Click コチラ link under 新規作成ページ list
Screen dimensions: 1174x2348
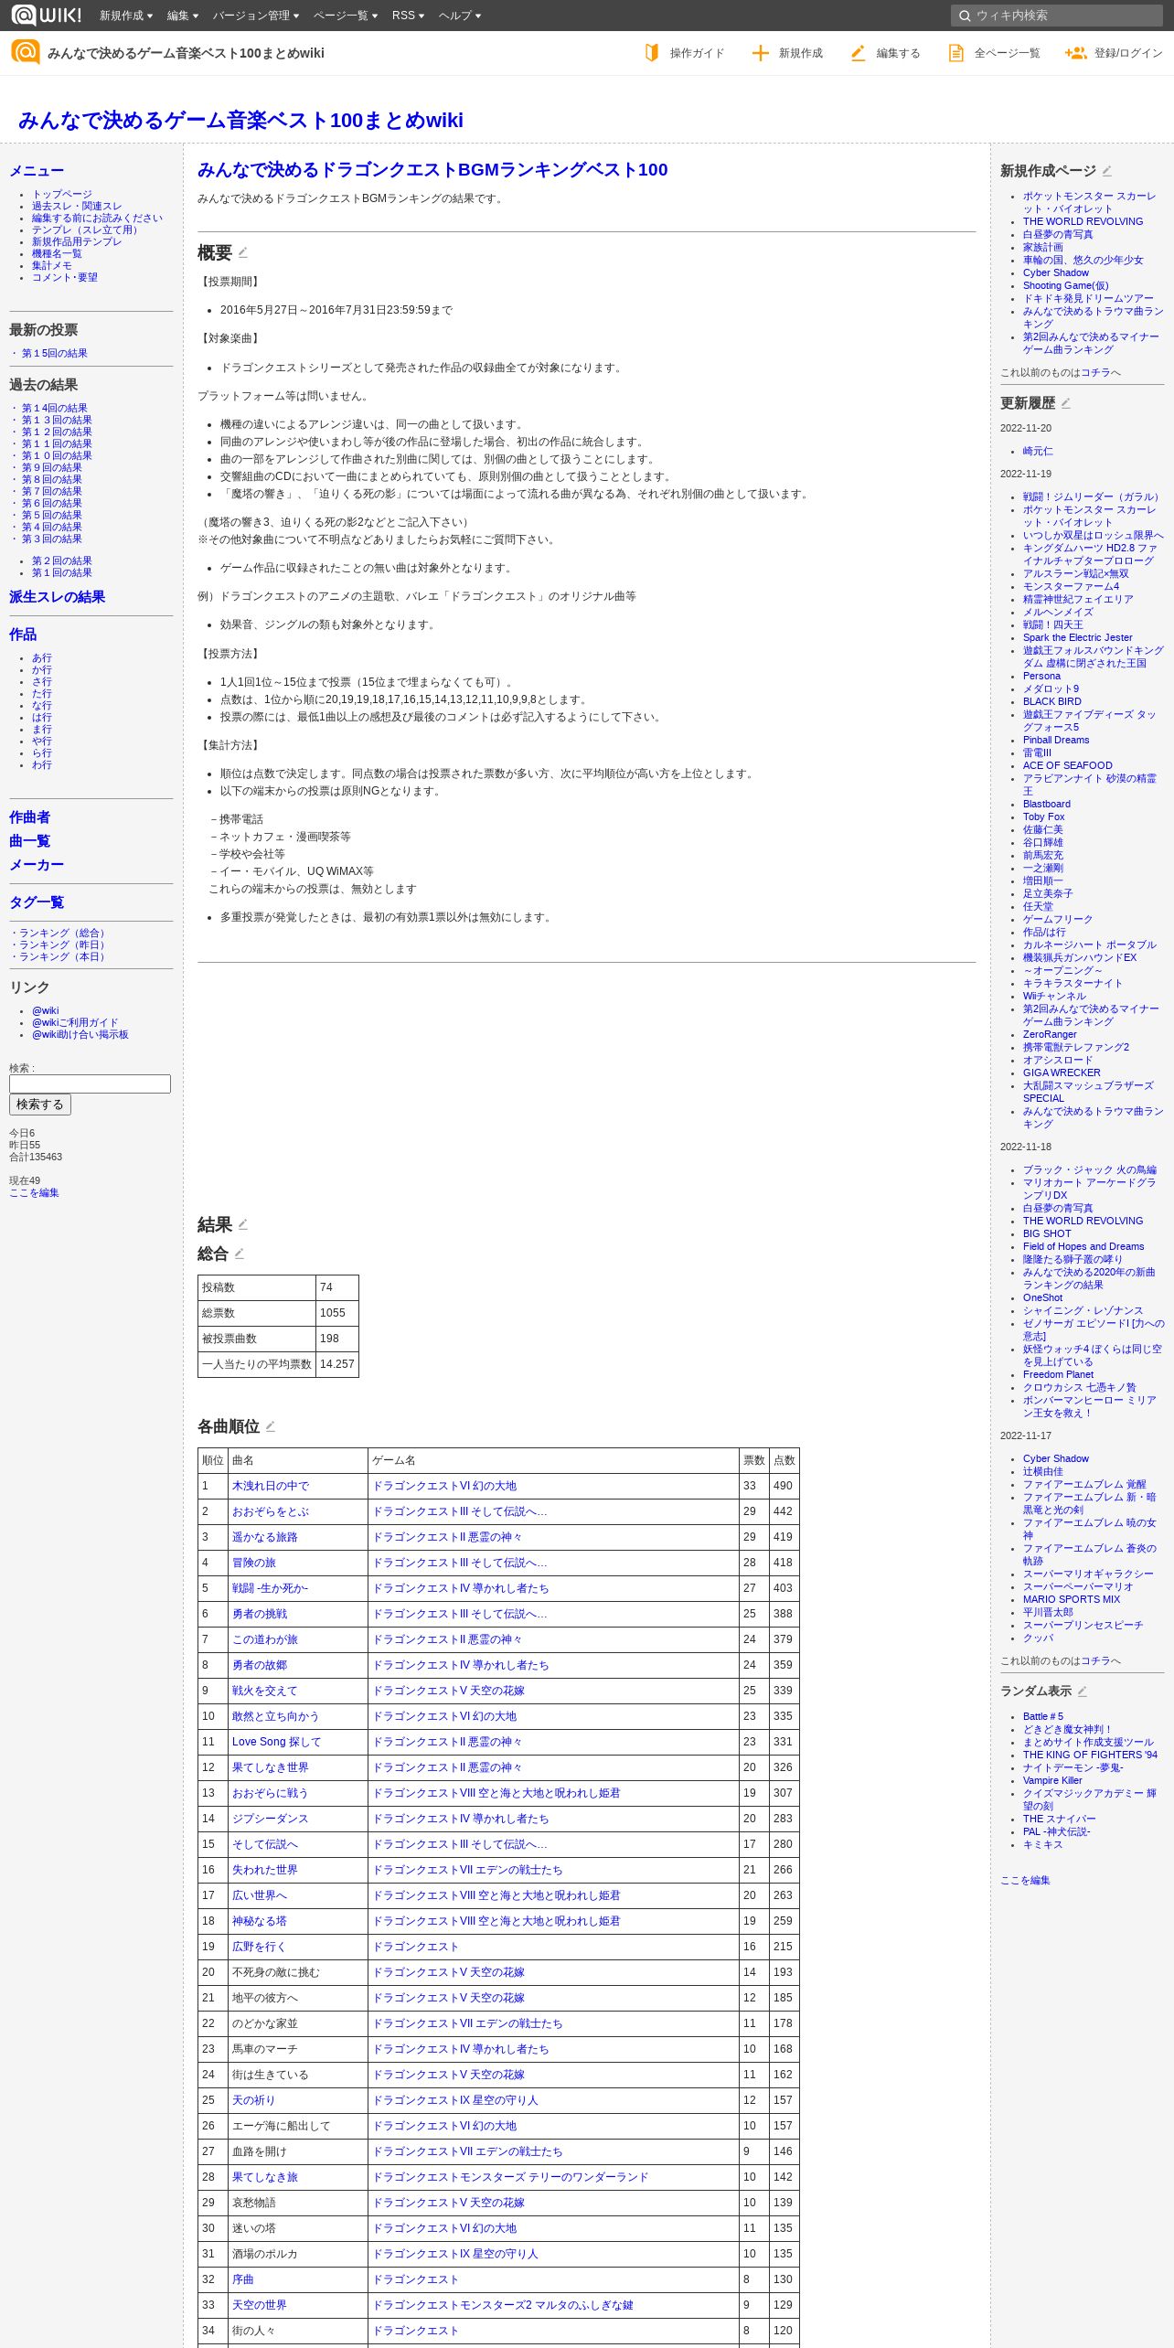[x=1095, y=372]
